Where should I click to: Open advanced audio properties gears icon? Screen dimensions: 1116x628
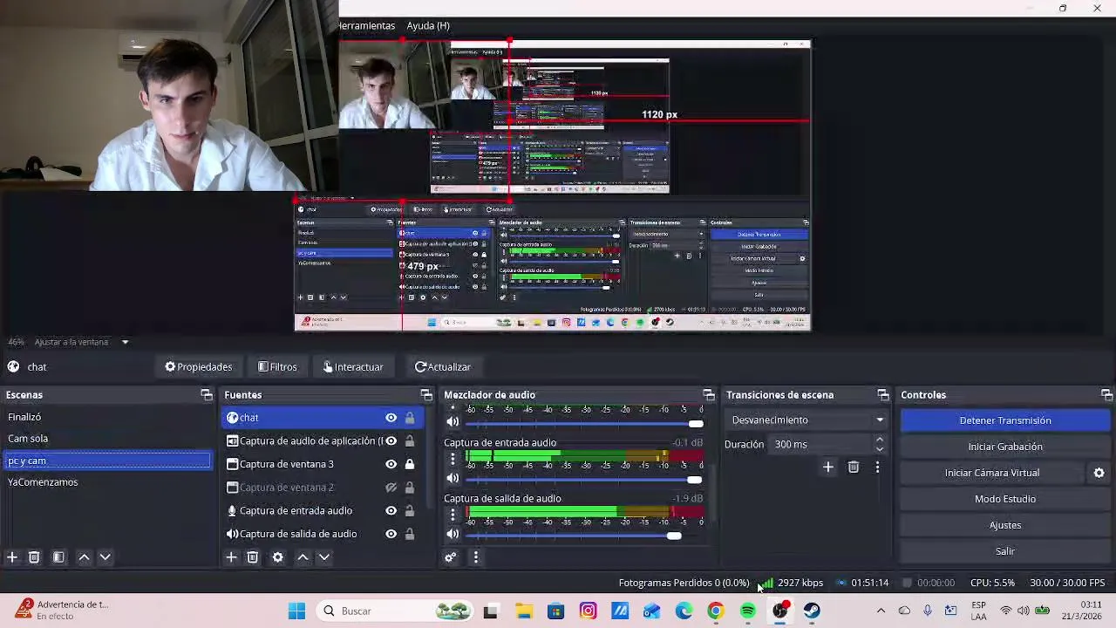[451, 557]
